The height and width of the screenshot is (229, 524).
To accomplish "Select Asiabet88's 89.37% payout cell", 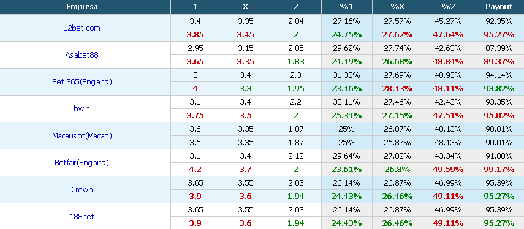I will click(x=499, y=62).
